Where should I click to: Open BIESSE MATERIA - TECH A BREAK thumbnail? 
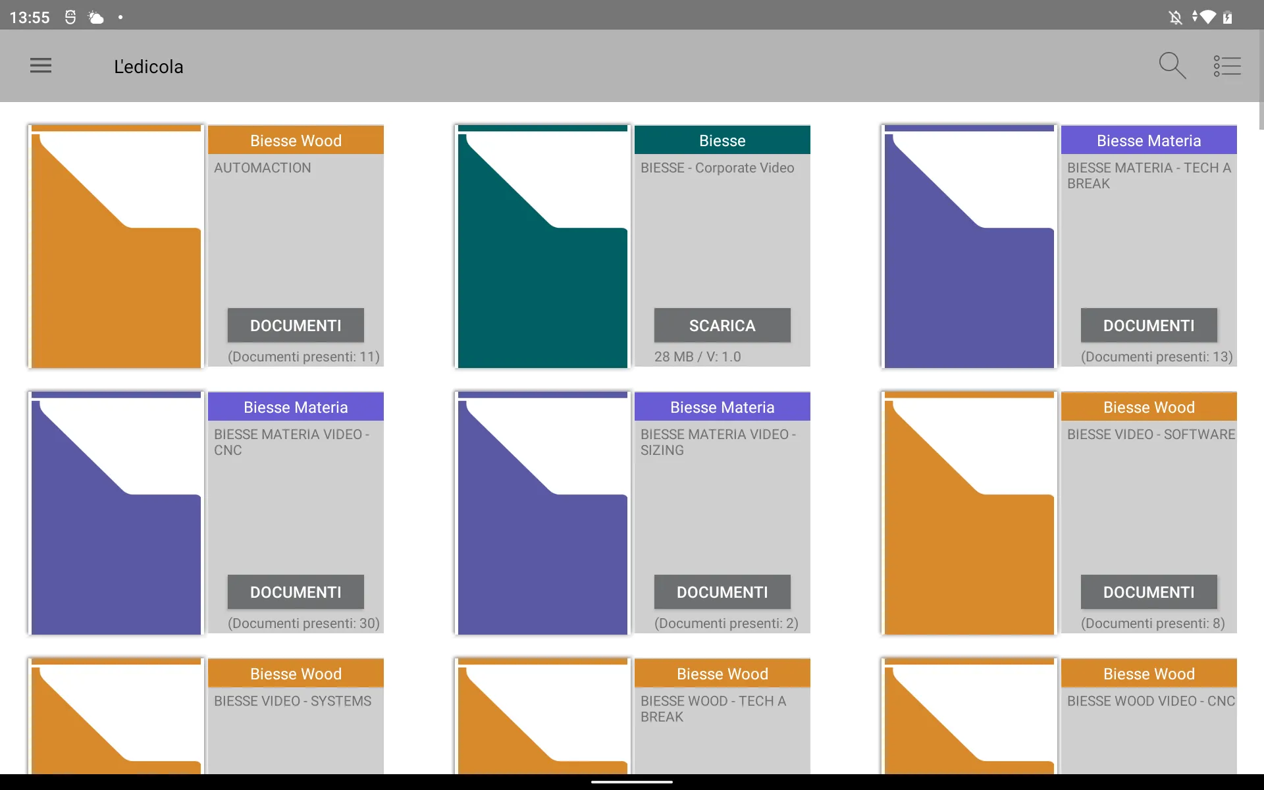click(969, 246)
